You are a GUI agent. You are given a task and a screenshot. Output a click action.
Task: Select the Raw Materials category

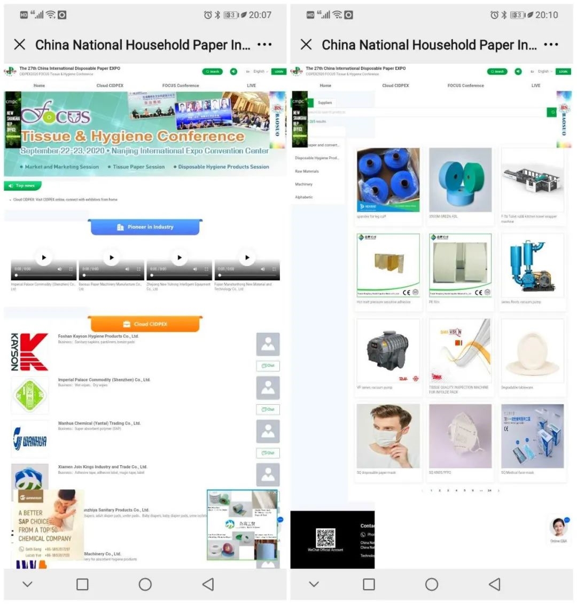coord(307,171)
